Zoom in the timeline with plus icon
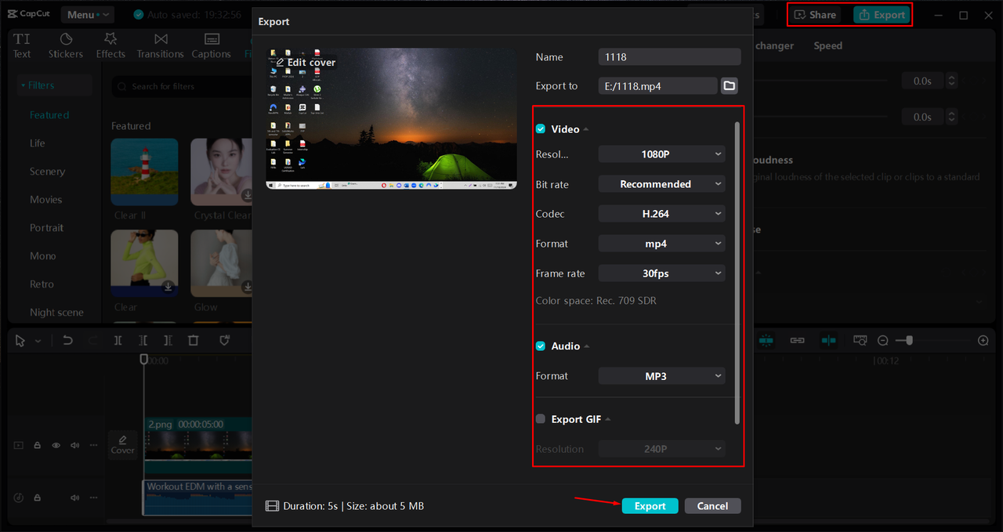 coord(983,341)
